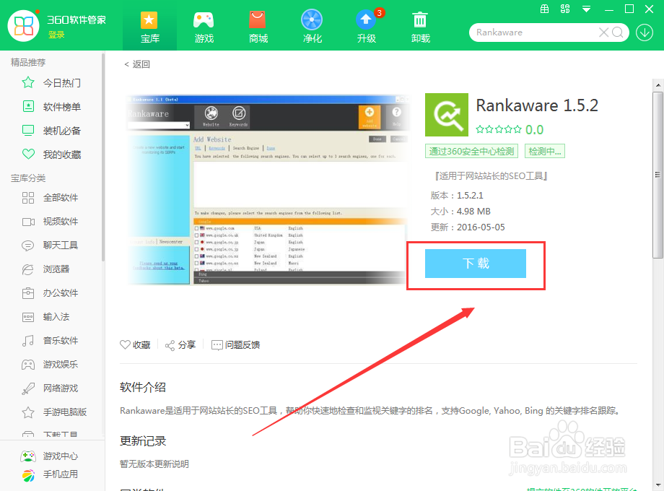Viewport: 664px width, 491px height.
Task: Click the 暂无版本更新说明 text
Action: (154, 464)
